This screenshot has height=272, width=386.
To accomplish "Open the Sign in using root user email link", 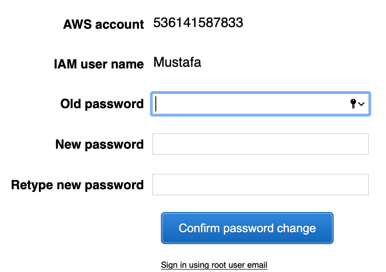I will pos(214,265).
